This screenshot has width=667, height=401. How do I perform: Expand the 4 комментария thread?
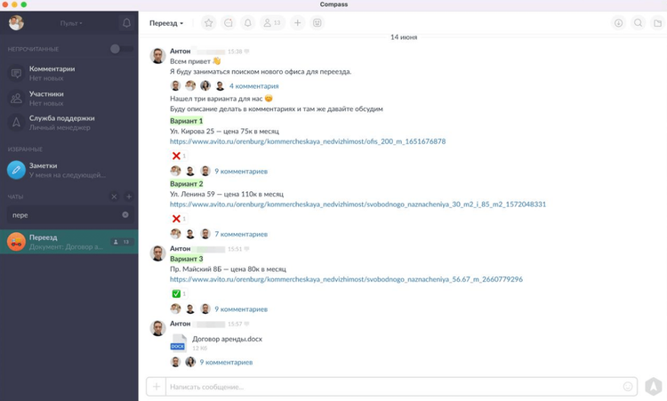click(x=253, y=86)
